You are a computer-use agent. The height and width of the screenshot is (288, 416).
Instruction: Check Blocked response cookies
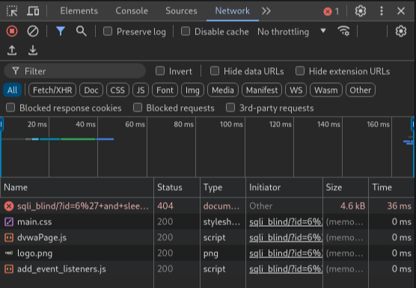[x=10, y=108]
